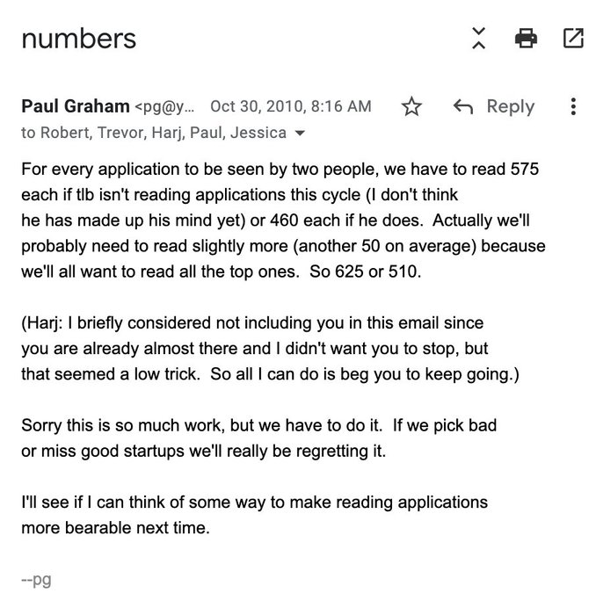
Task: Click the reply arrow icon
Action: [462, 107]
